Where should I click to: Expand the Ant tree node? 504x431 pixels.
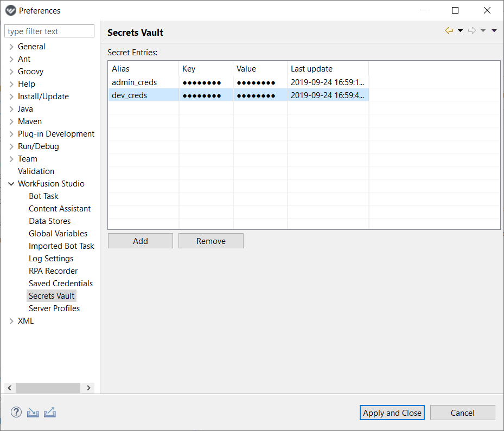point(11,60)
